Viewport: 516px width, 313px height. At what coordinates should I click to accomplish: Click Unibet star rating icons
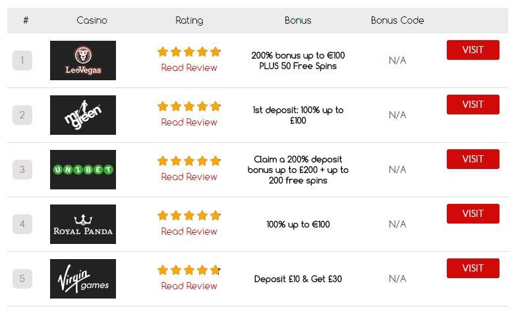click(189, 161)
